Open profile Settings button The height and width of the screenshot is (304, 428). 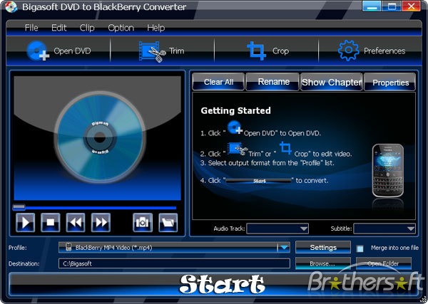pos(323,247)
